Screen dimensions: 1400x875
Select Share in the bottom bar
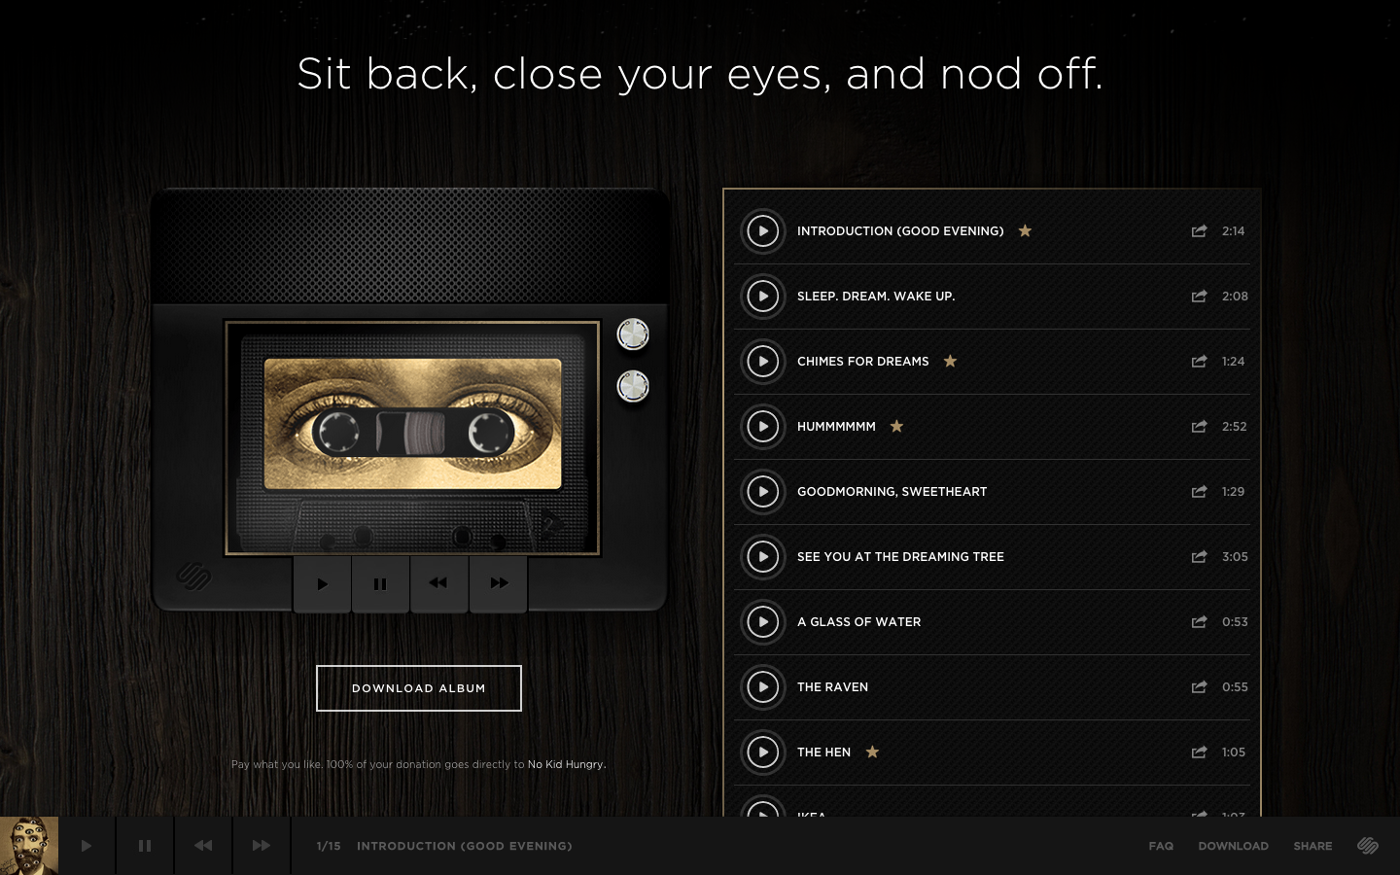[1312, 846]
